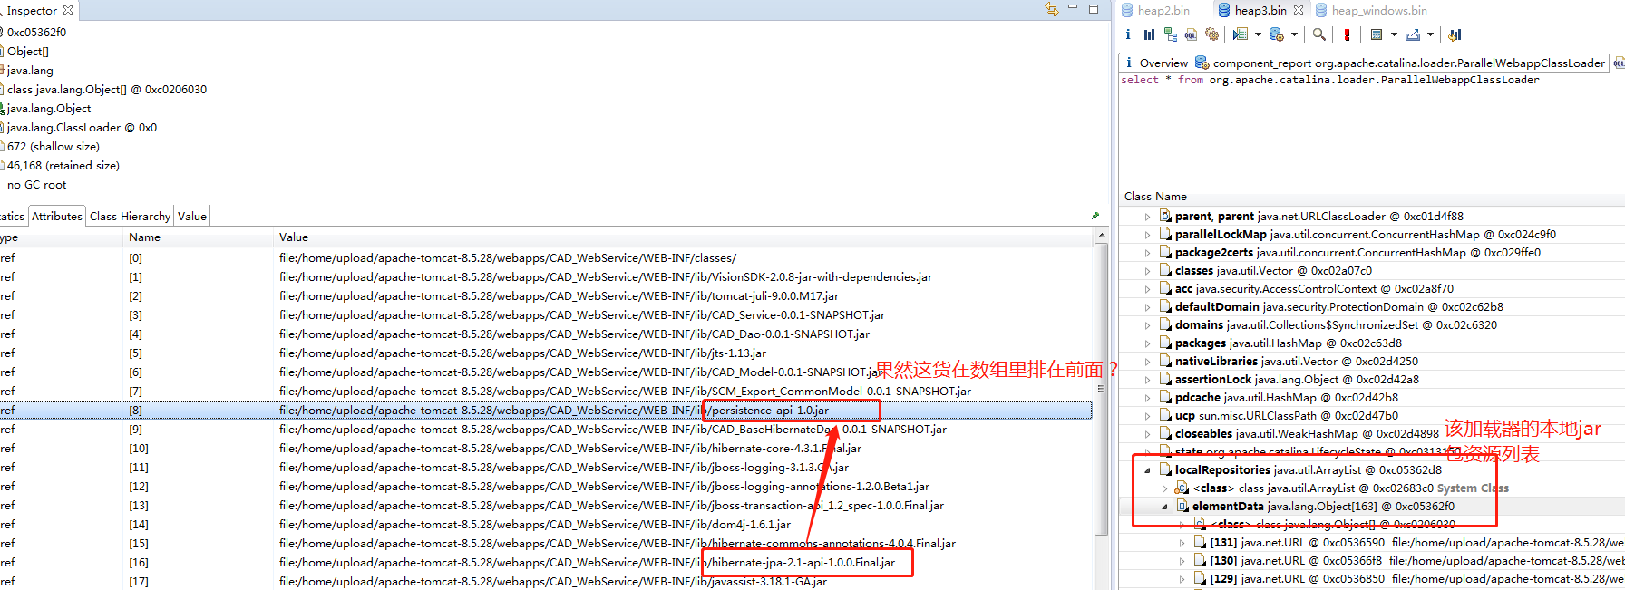
Task: Open dropdown next to Export icon
Action: click(x=1430, y=34)
